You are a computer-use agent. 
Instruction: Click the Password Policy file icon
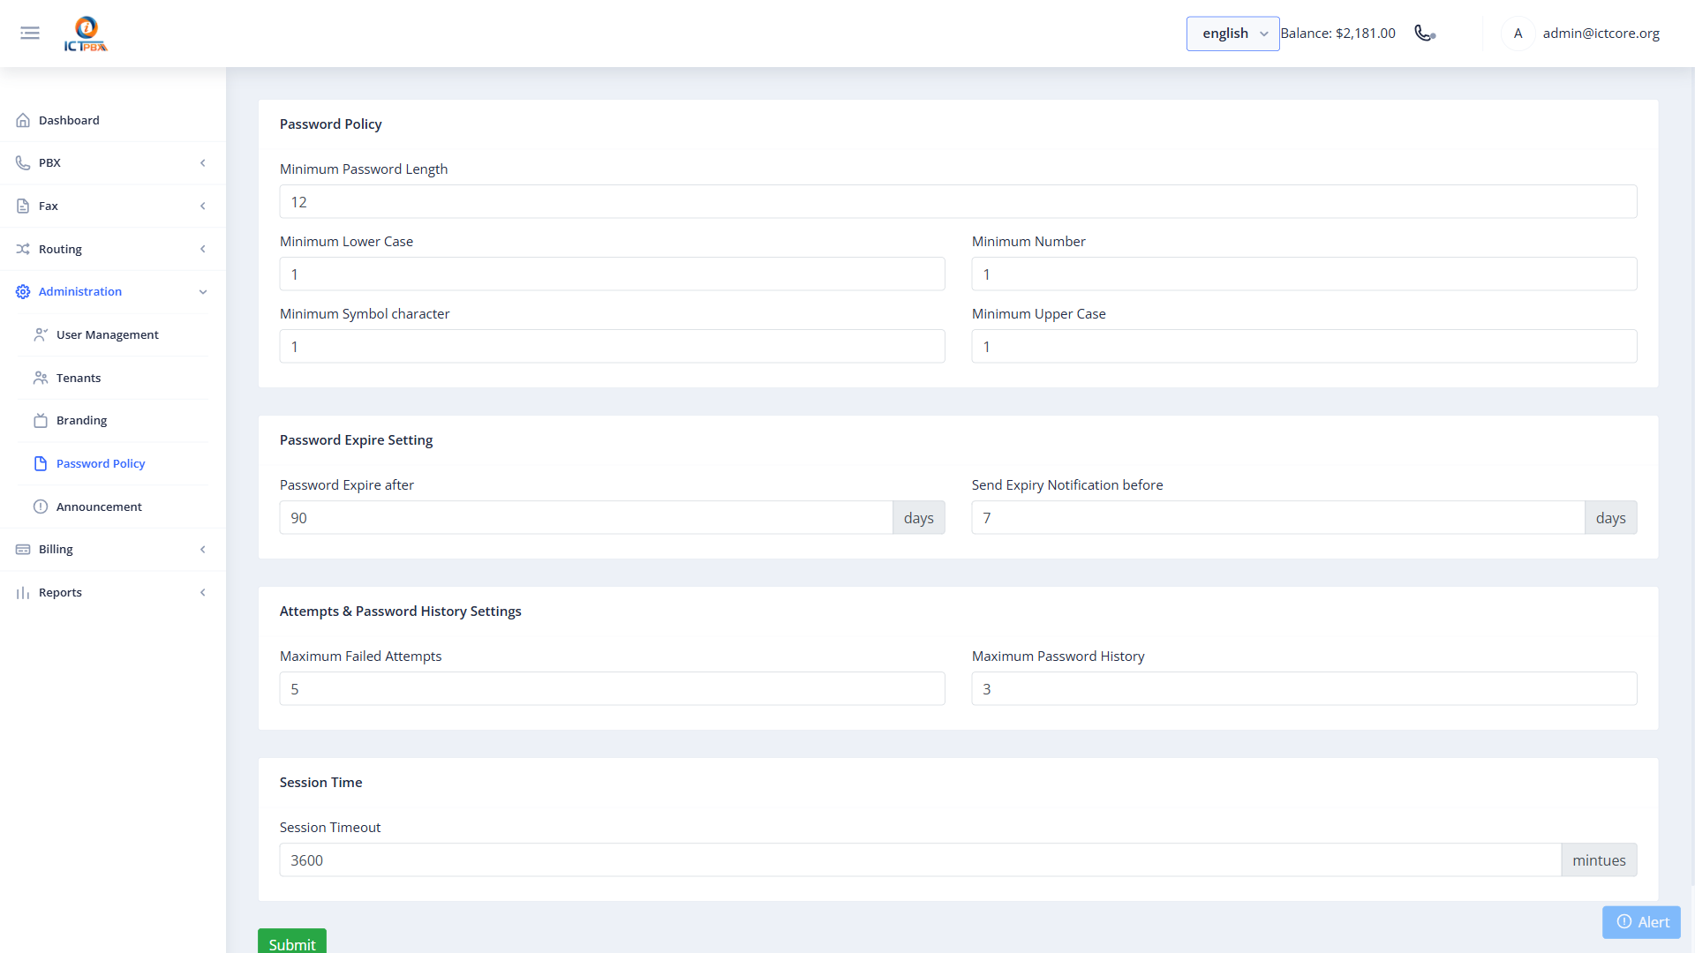[41, 463]
